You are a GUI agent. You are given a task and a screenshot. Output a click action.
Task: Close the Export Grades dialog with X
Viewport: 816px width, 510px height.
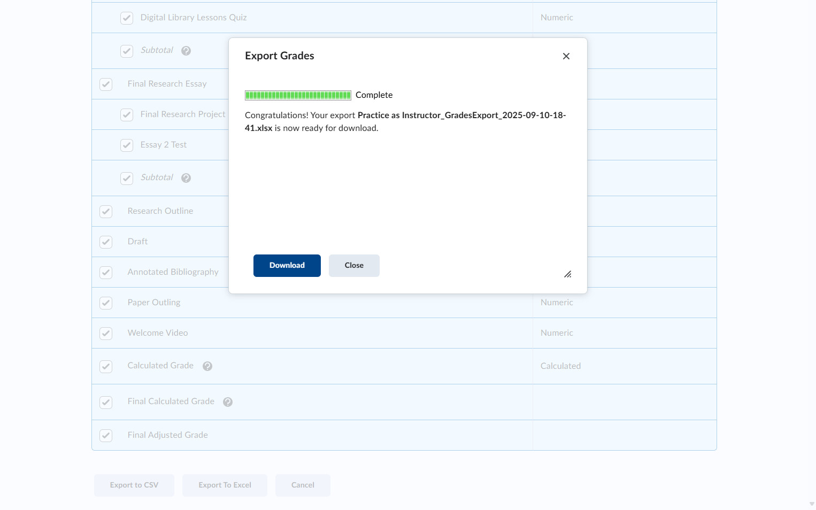566,56
